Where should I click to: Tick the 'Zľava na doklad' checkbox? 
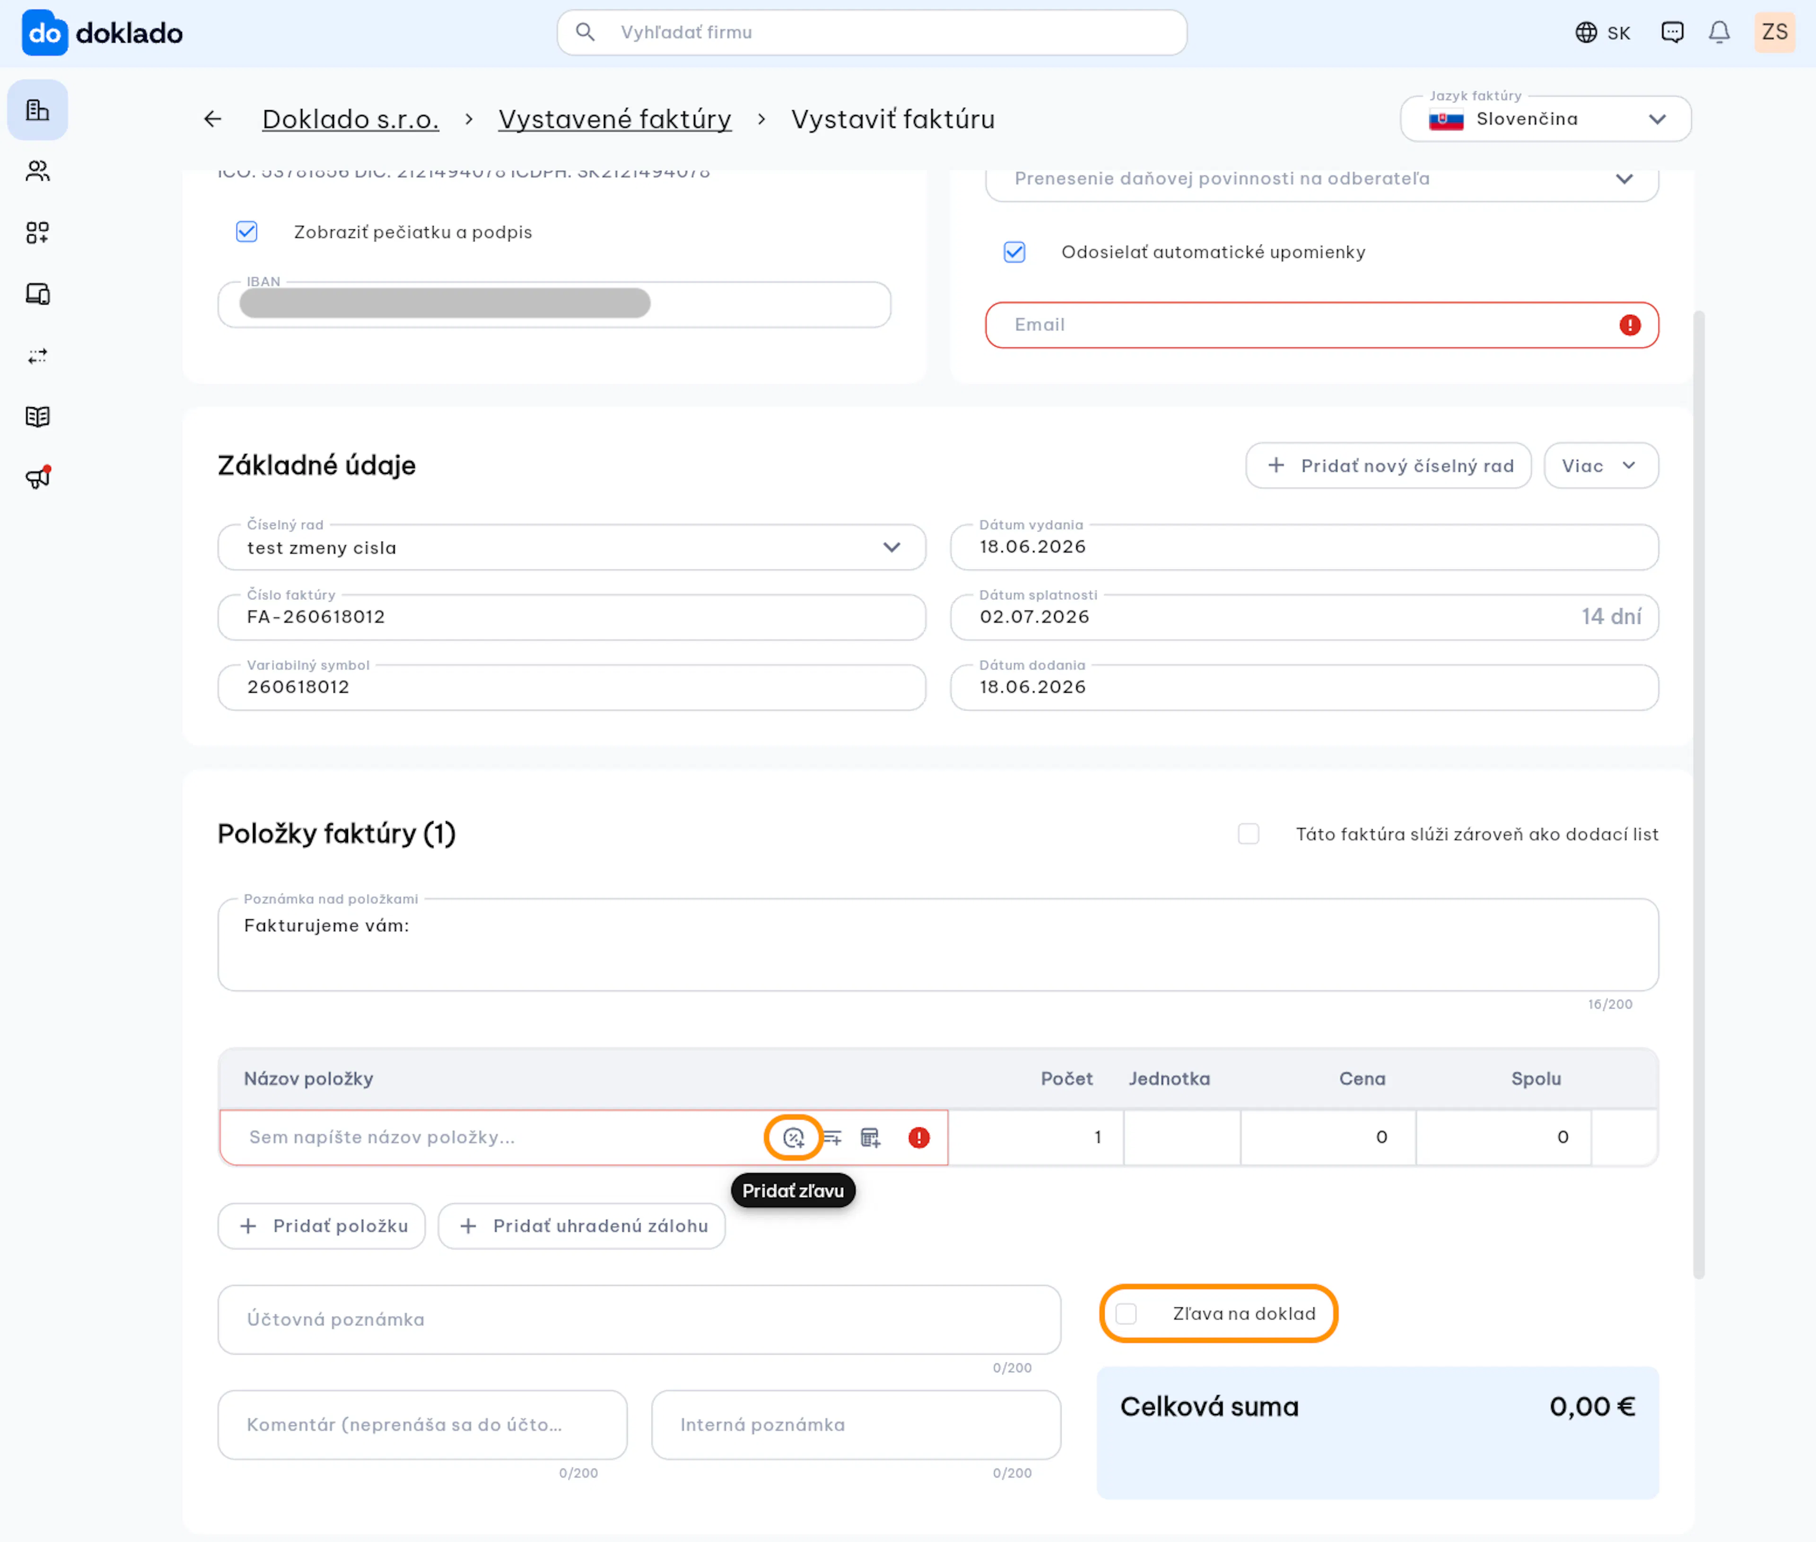(x=1126, y=1313)
